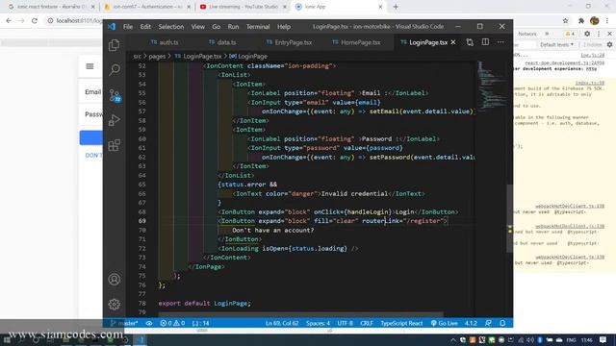Screen dimensions: 616x346
Task: Open the Selection menu
Action: pos(171,27)
